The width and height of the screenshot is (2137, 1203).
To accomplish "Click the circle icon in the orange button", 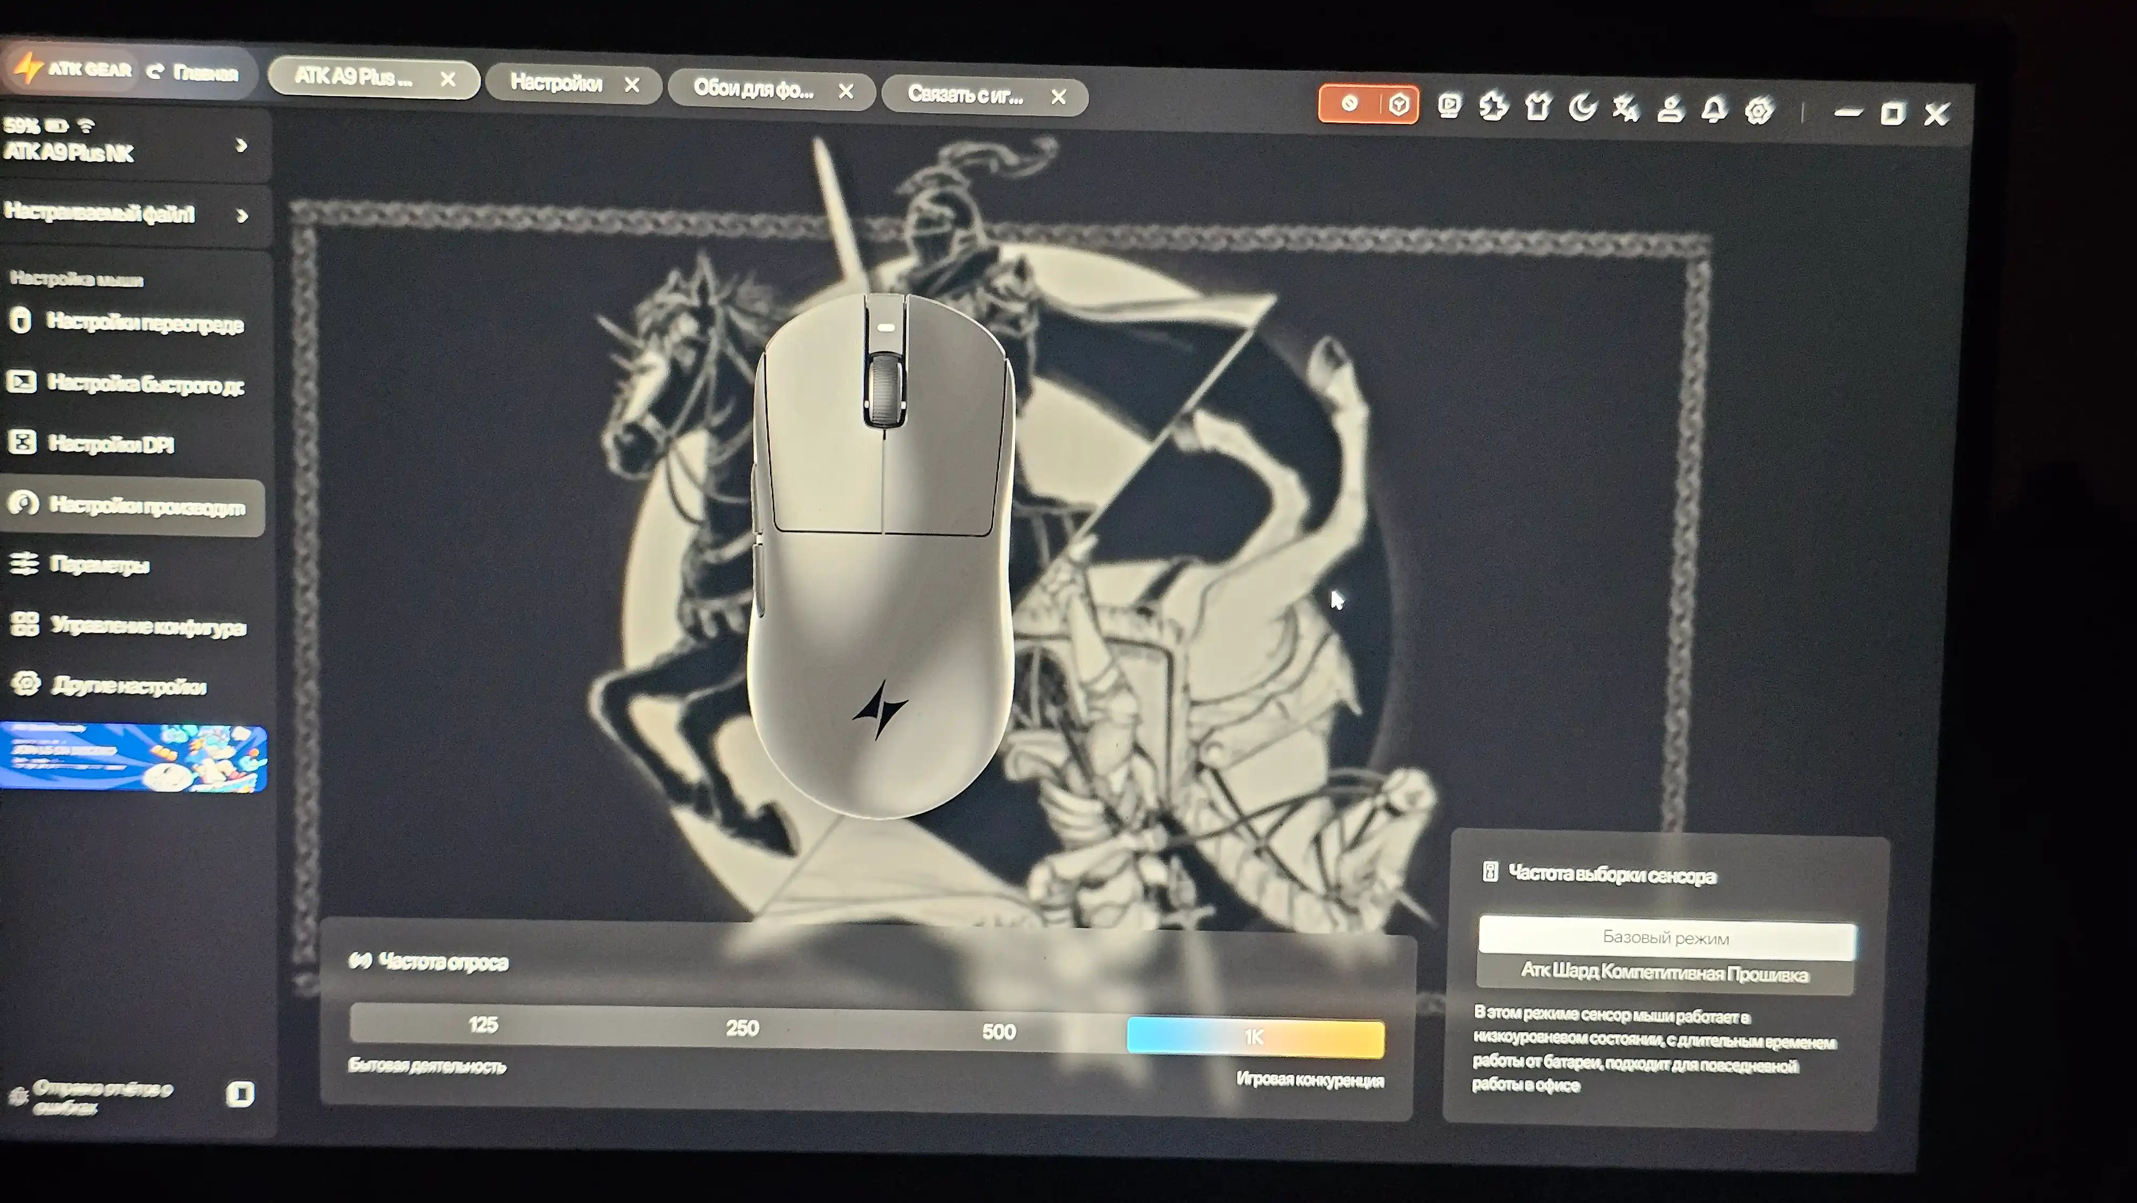I will point(1350,103).
